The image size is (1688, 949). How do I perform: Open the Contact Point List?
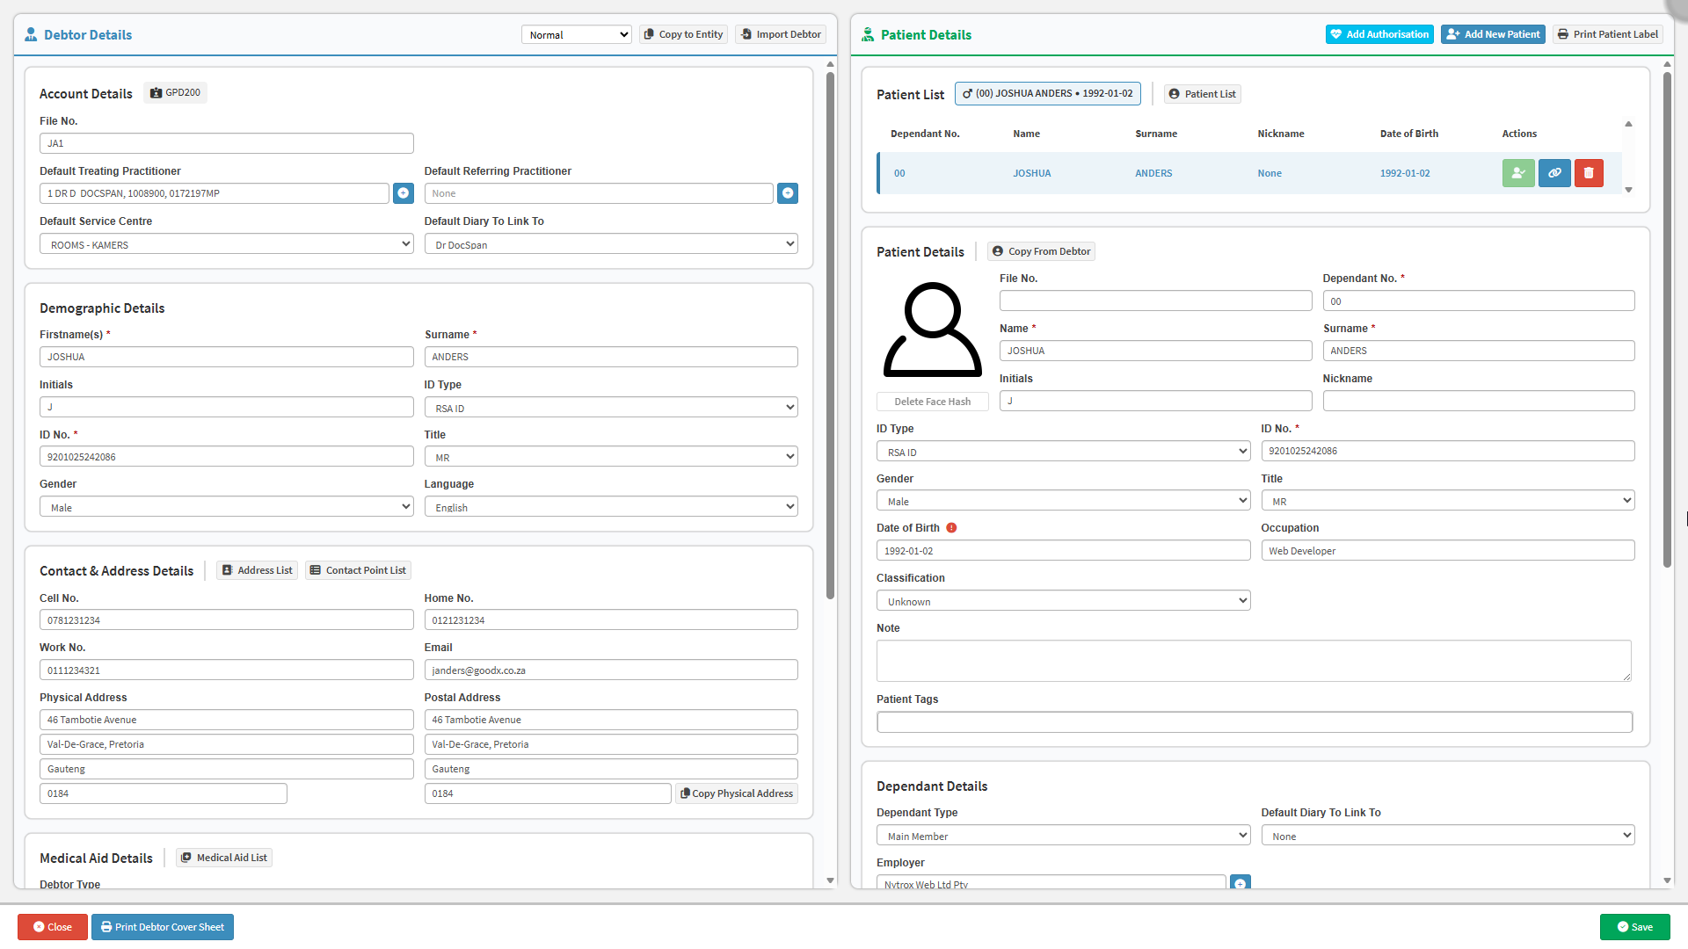point(358,570)
